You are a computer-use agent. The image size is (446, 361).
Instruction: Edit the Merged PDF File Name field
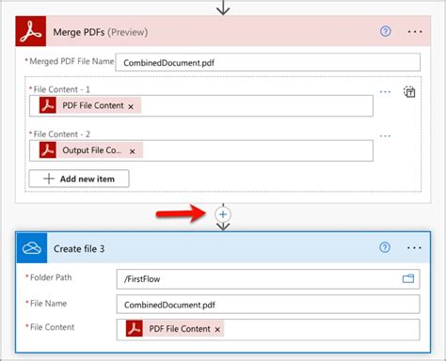pos(267,62)
